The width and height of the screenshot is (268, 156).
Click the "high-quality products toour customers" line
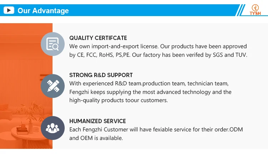(118, 100)
